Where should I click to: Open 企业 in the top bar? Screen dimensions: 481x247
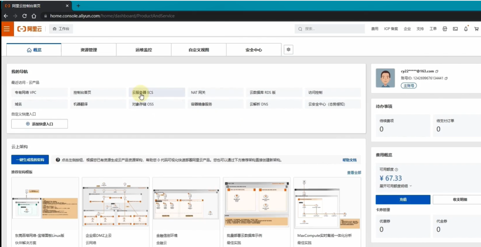tap(407, 29)
